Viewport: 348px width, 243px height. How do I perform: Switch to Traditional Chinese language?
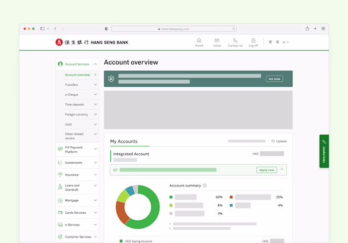pyautogui.click(x=270, y=42)
